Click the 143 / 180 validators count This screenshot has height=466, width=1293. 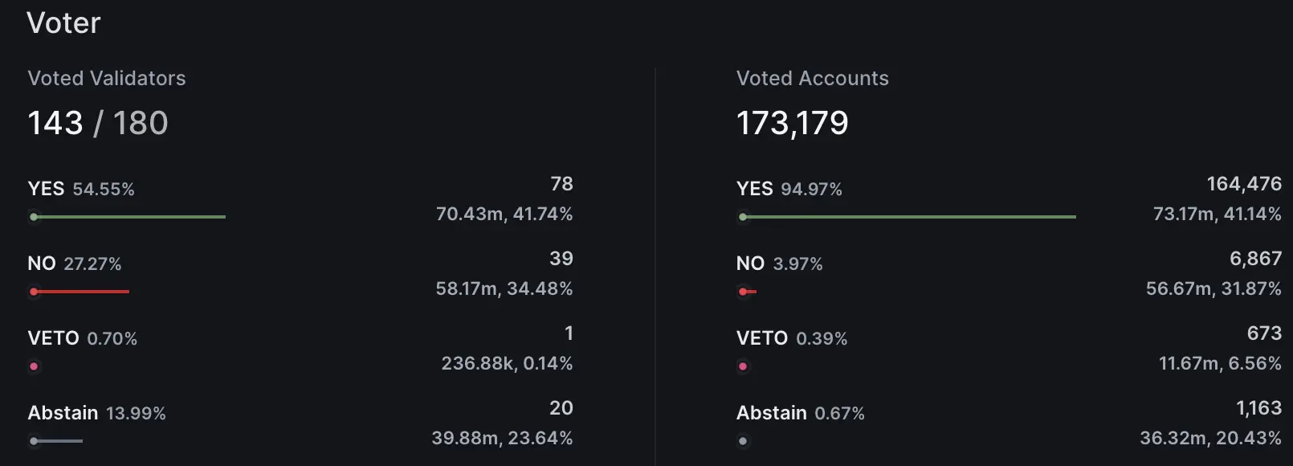click(x=98, y=123)
